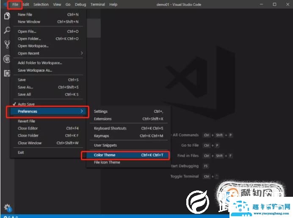Toggle the Auto Save option
293x218 pixels.
tap(48, 104)
